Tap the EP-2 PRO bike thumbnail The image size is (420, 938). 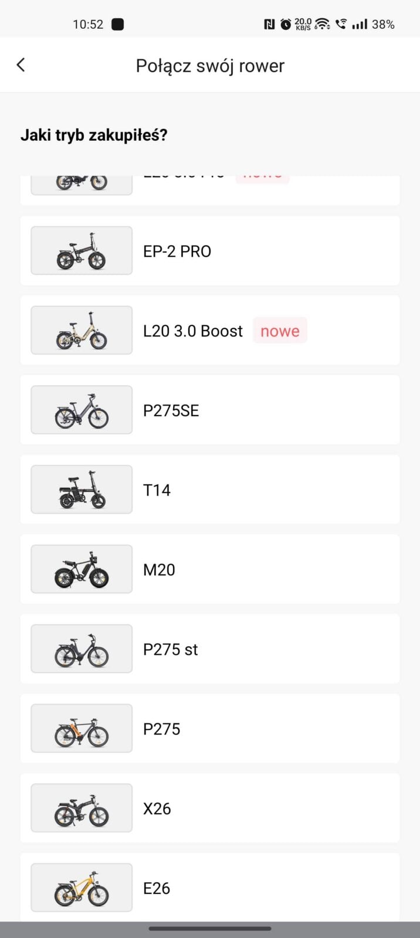point(82,251)
